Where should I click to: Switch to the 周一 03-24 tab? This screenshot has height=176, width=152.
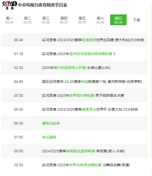(9, 20)
